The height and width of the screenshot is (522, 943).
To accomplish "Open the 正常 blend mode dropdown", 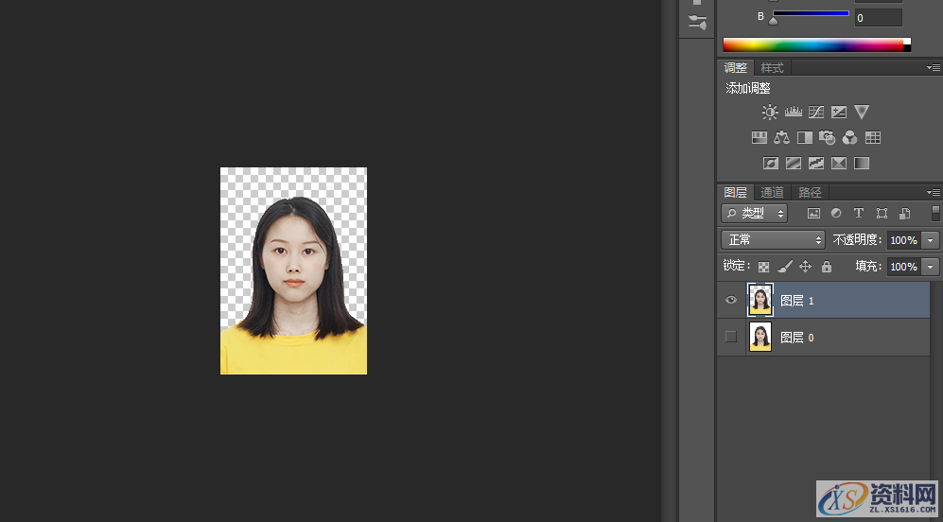I will pyautogui.click(x=773, y=240).
